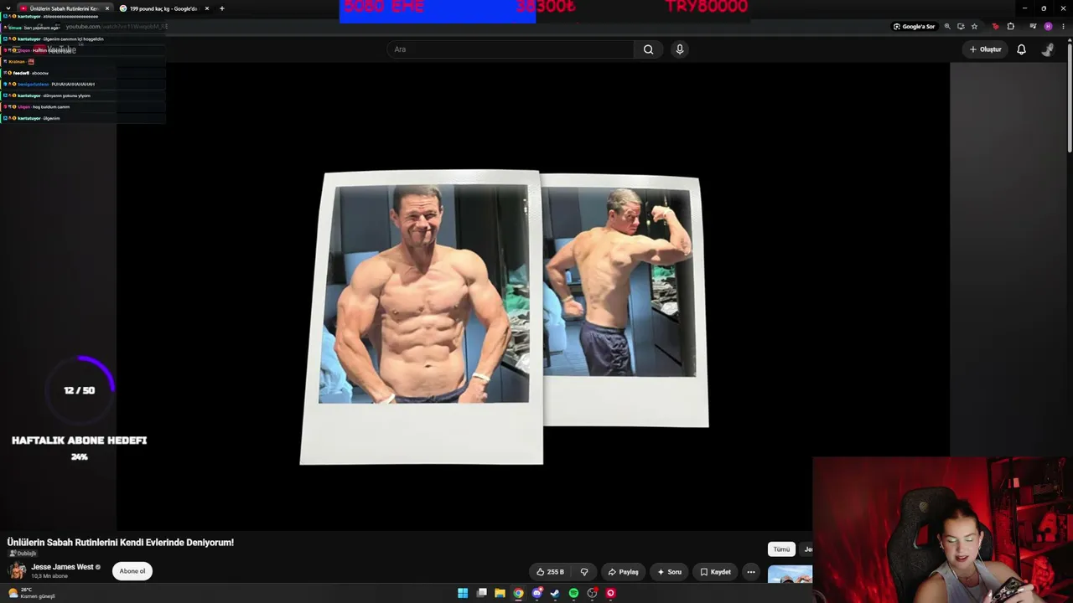Viewport: 1073px width, 603px height.
Task: Click the video player showing the shirtless photos
Action: (532, 295)
